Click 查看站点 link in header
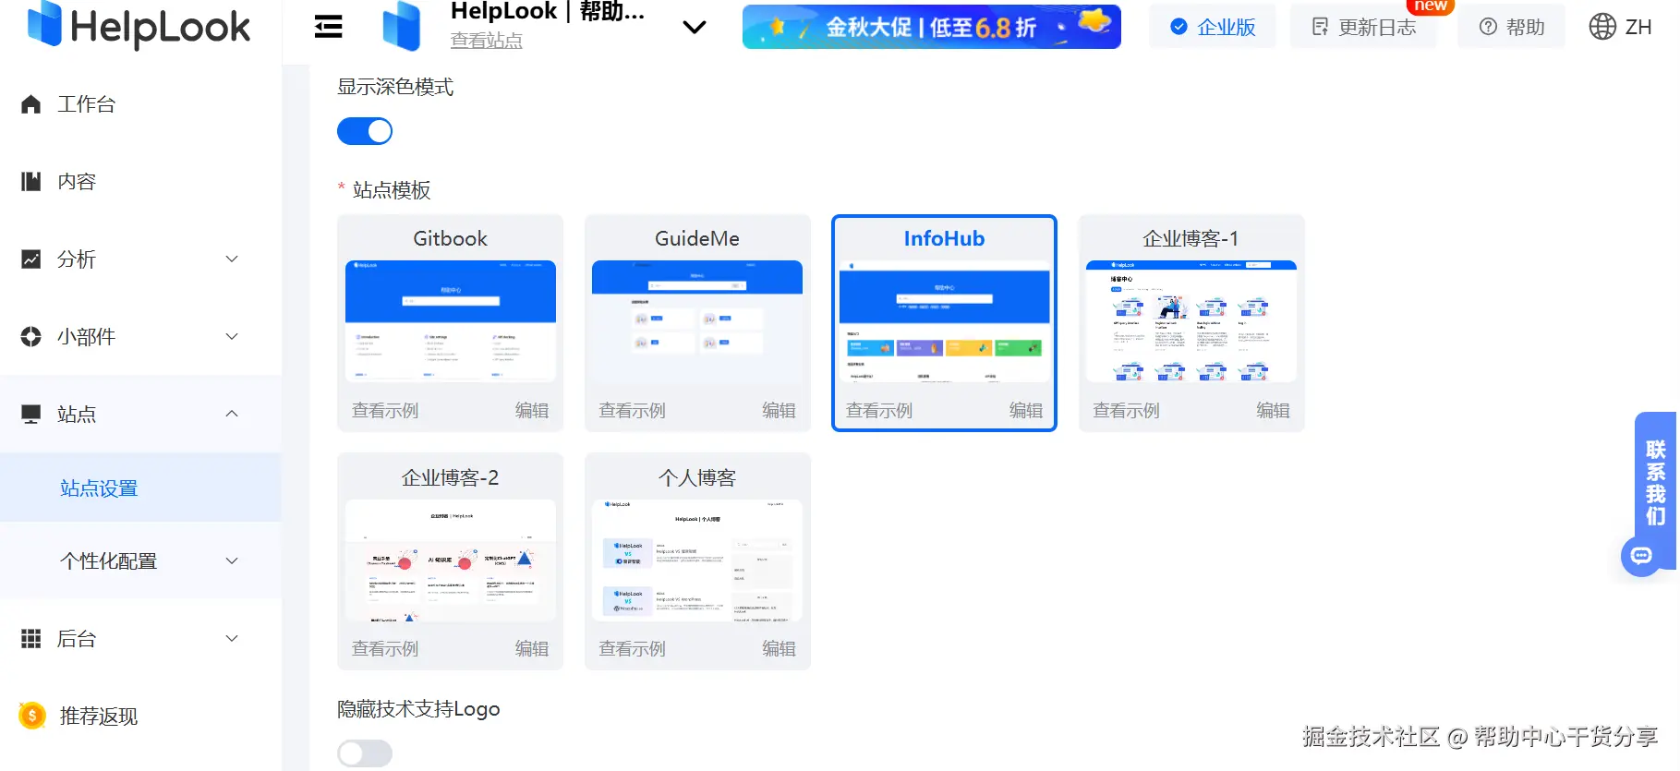The width and height of the screenshot is (1680, 771). [486, 41]
